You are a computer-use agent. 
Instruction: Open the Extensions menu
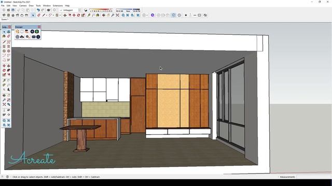(x=58, y=6)
